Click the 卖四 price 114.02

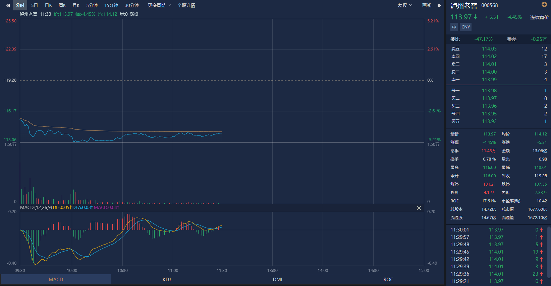tap(489, 57)
